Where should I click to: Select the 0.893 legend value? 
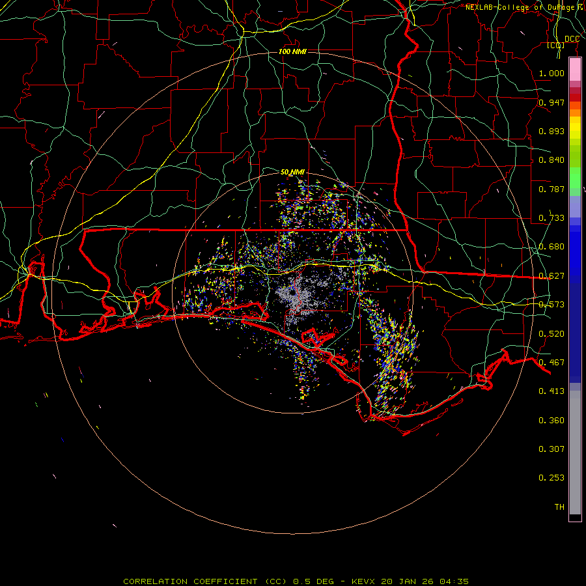pyautogui.click(x=551, y=131)
